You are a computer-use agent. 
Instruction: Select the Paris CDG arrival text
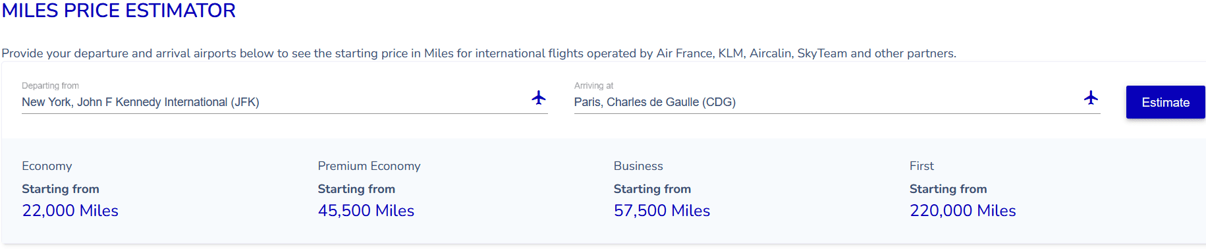click(x=655, y=102)
